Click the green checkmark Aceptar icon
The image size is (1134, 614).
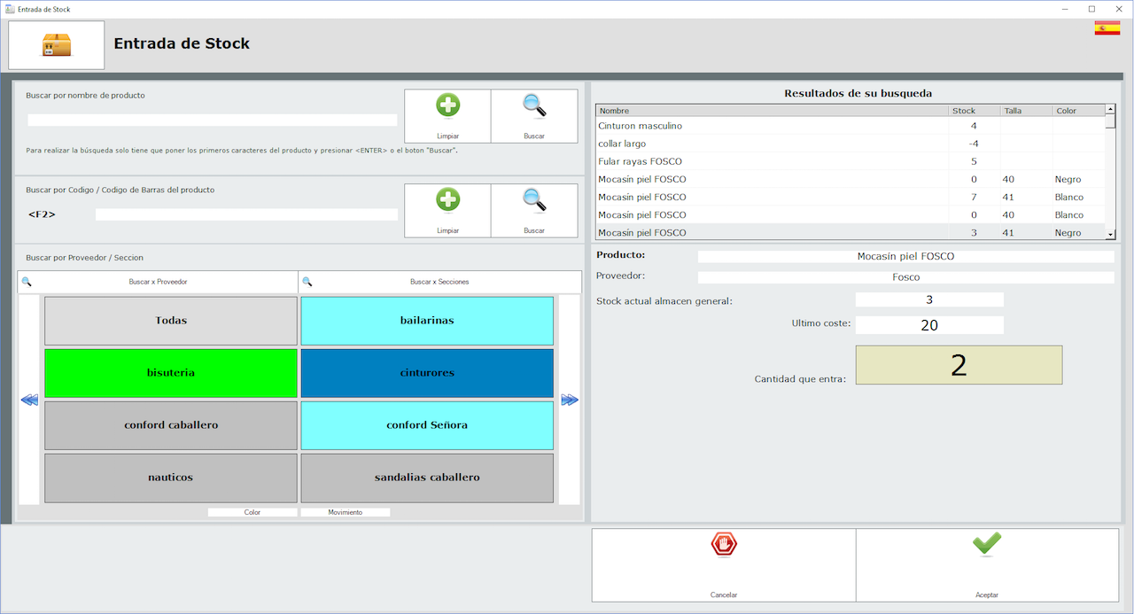(987, 544)
